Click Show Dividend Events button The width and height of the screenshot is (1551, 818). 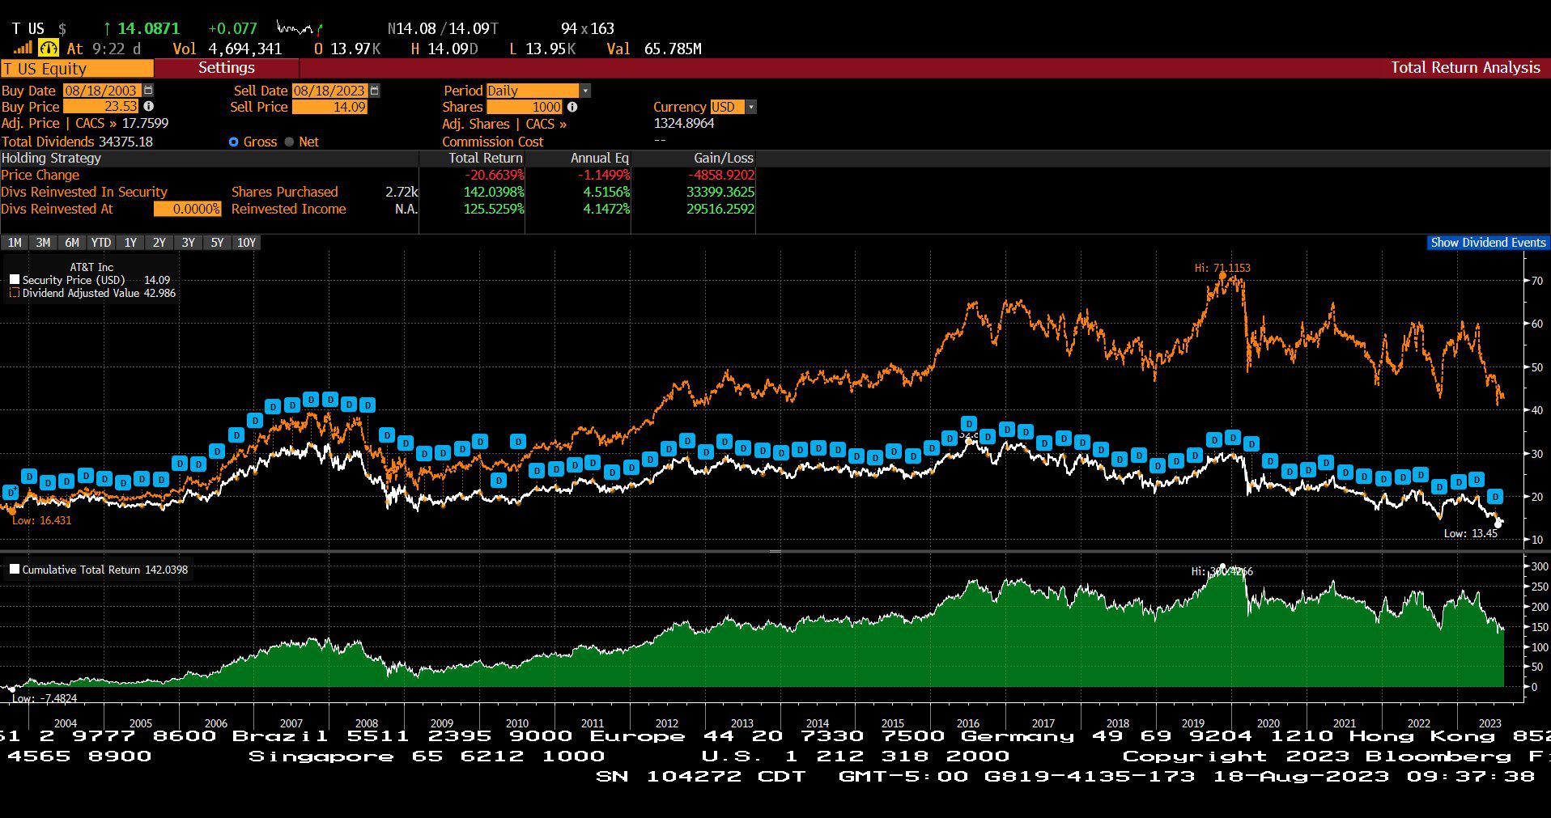pos(1488,243)
